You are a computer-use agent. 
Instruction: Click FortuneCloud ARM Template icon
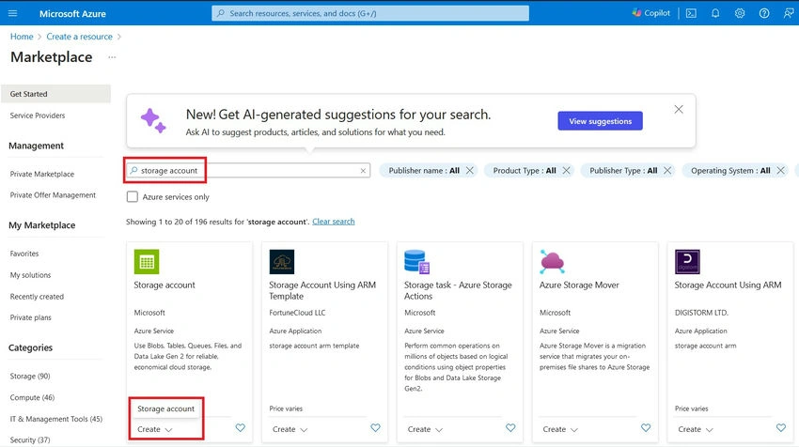tap(282, 262)
